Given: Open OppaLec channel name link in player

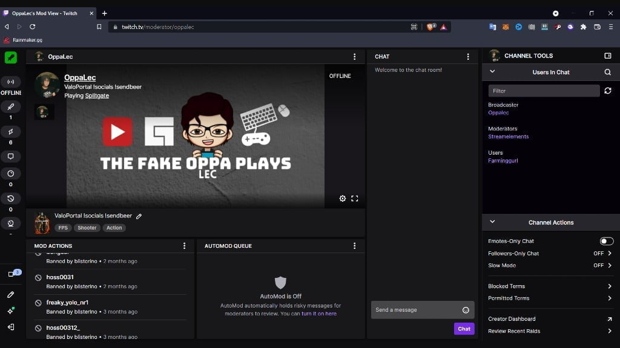Looking at the screenshot, I should click(80, 78).
